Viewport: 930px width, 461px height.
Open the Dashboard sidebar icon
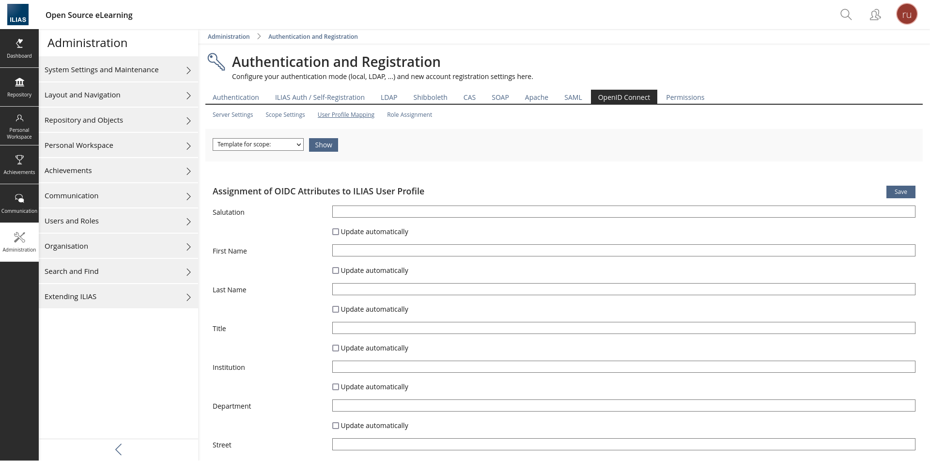(19, 48)
